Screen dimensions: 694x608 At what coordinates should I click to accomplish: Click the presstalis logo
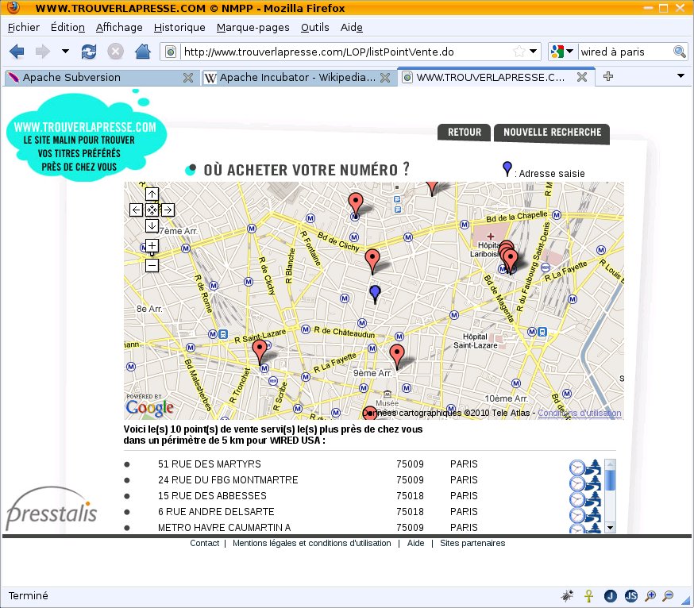pyautogui.click(x=52, y=509)
